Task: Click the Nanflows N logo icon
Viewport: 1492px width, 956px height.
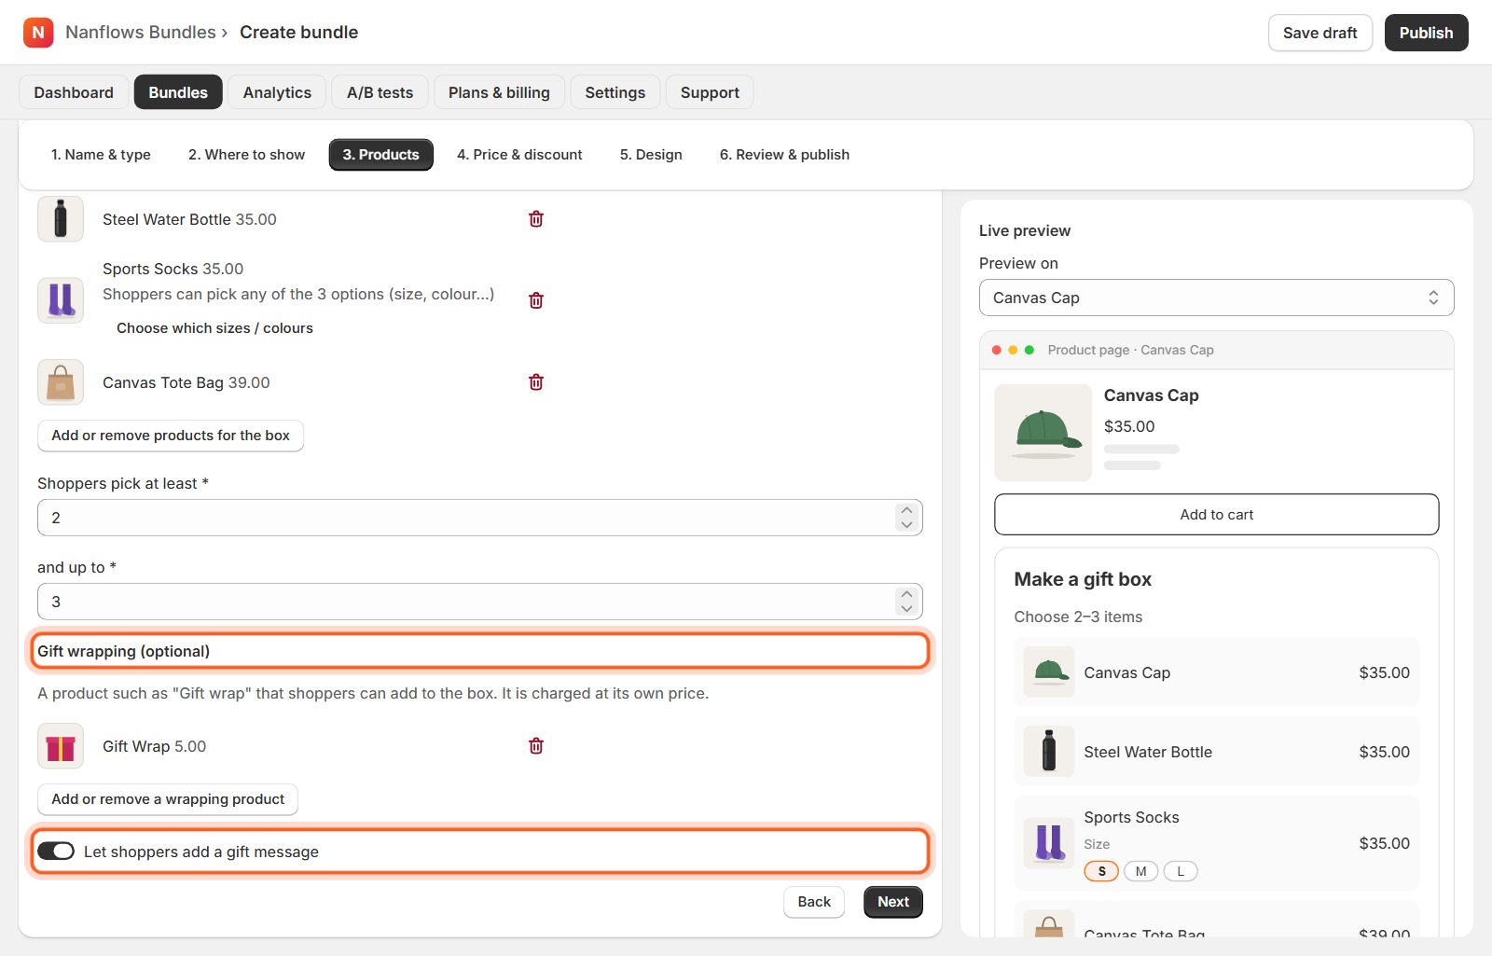Action: click(x=38, y=33)
